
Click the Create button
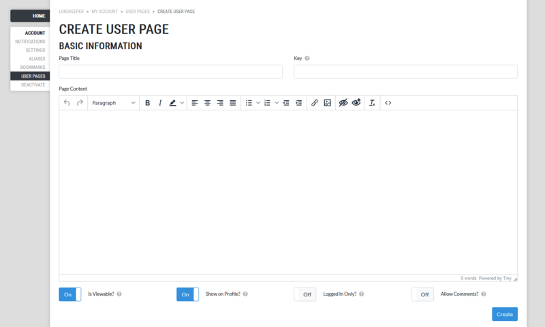pyautogui.click(x=505, y=314)
